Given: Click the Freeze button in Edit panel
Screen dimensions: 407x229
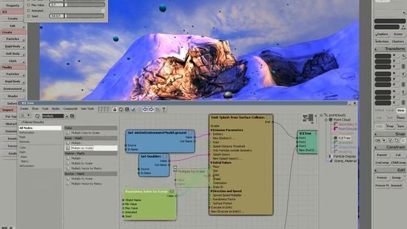Looking at the screenshot, I should pyautogui.click(x=382, y=178).
